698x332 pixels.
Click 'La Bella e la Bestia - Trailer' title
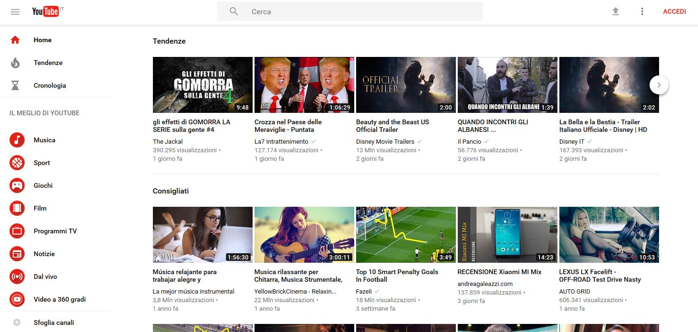[x=603, y=126]
